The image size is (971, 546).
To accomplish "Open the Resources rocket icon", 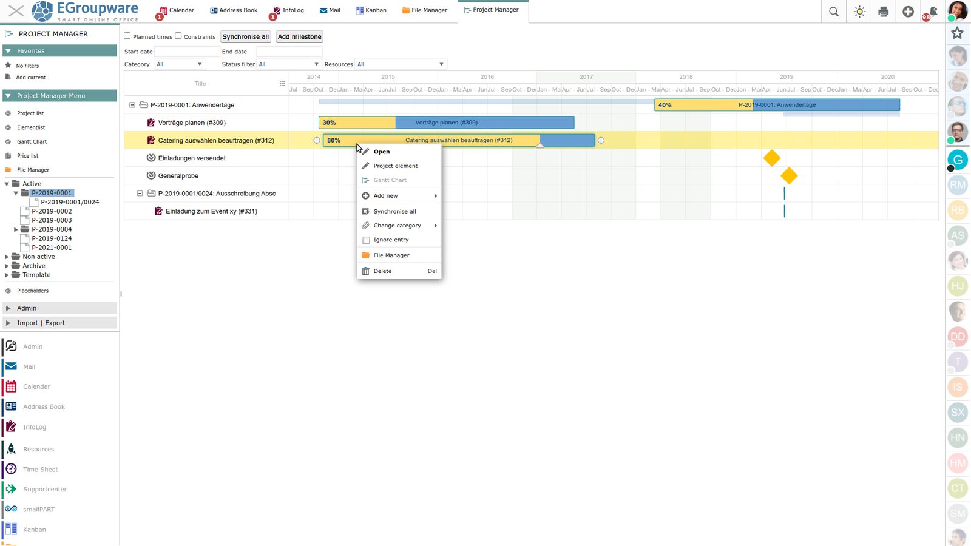I will 11,449.
